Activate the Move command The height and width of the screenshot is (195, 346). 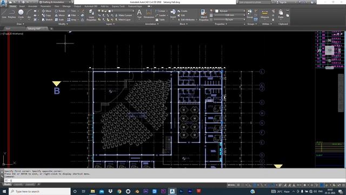[46, 11]
